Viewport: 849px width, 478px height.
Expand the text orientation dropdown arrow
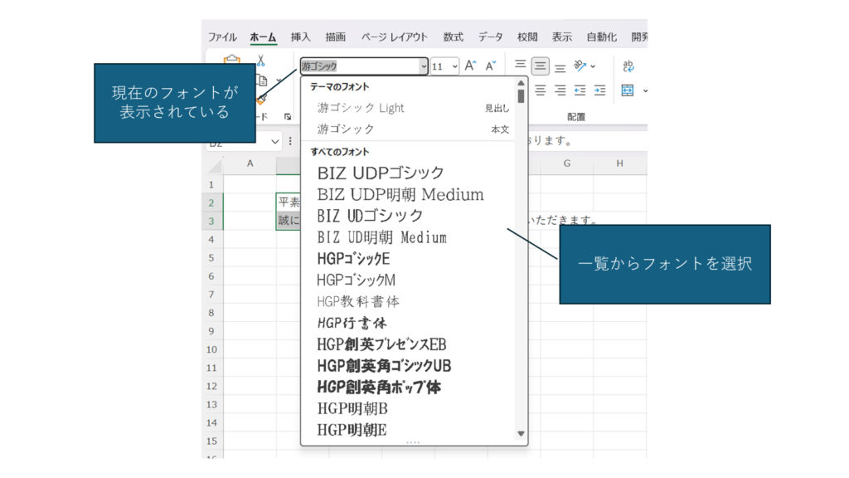click(x=593, y=66)
